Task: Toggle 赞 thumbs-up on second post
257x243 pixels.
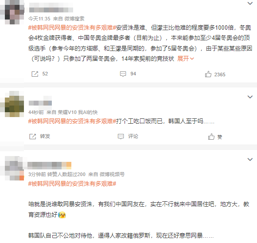Action: tap(211, 137)
